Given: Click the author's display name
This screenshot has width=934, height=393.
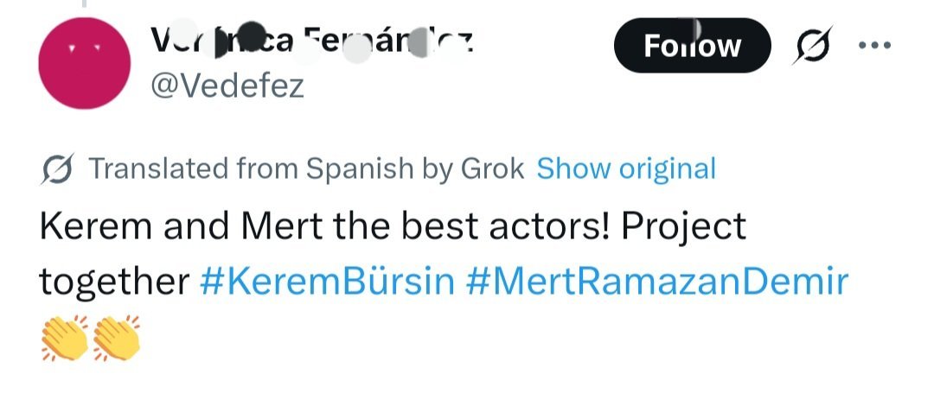Looking at the screenshot, I should [x=311, y=41].
